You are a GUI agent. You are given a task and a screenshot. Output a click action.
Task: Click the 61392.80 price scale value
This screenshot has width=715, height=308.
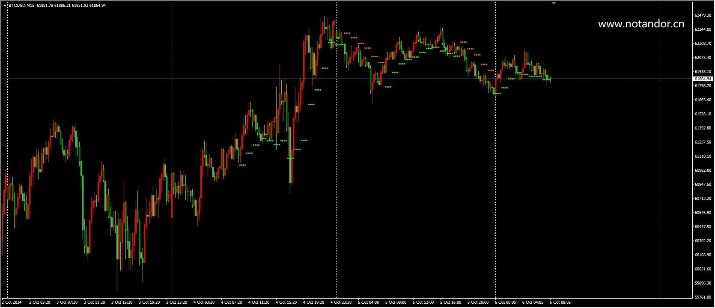point(703,128)
